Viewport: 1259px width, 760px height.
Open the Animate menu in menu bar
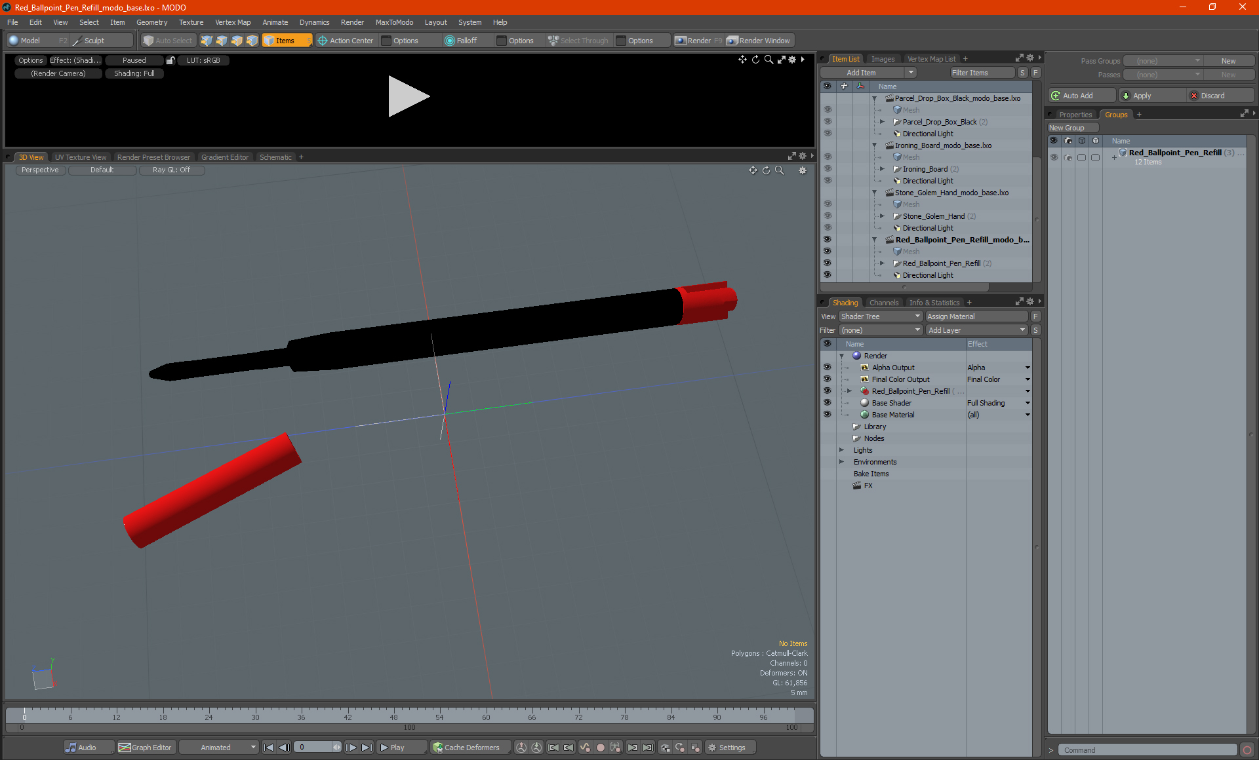[274, 24]
